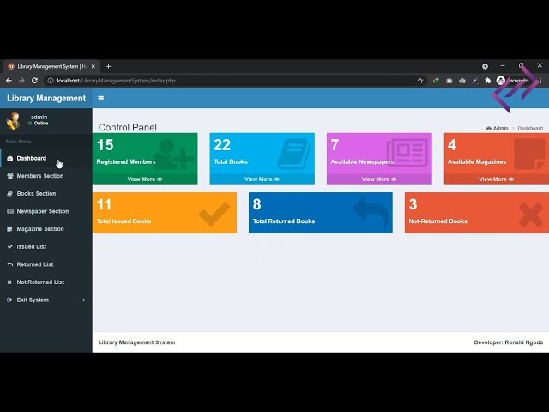
Task: Click the site info icon in address bar
Action: tap(51, 81)
